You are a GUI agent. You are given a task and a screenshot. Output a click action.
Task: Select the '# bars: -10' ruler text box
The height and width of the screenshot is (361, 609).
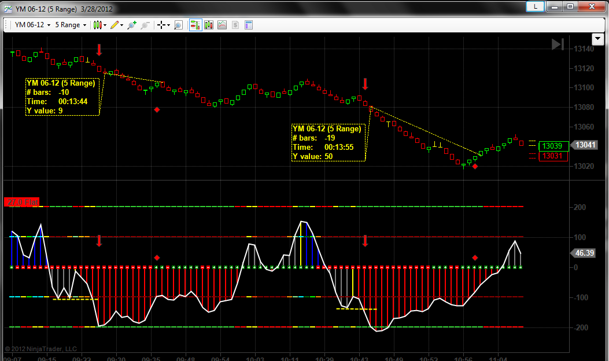click(62, 97)
